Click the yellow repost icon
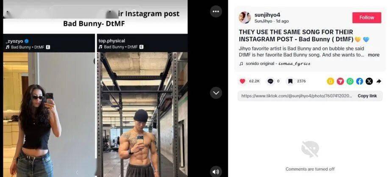Image resolution: width=392 pixels, height=177 pixels. tap(331, 81)
